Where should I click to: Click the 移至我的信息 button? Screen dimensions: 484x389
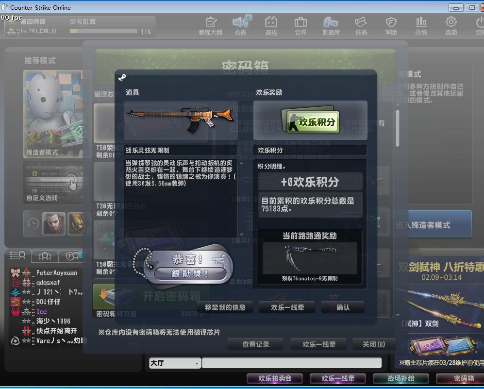pyautogui.click(x=225, y=307)
